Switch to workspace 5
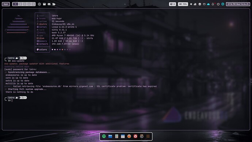 (x=33, y=4)
